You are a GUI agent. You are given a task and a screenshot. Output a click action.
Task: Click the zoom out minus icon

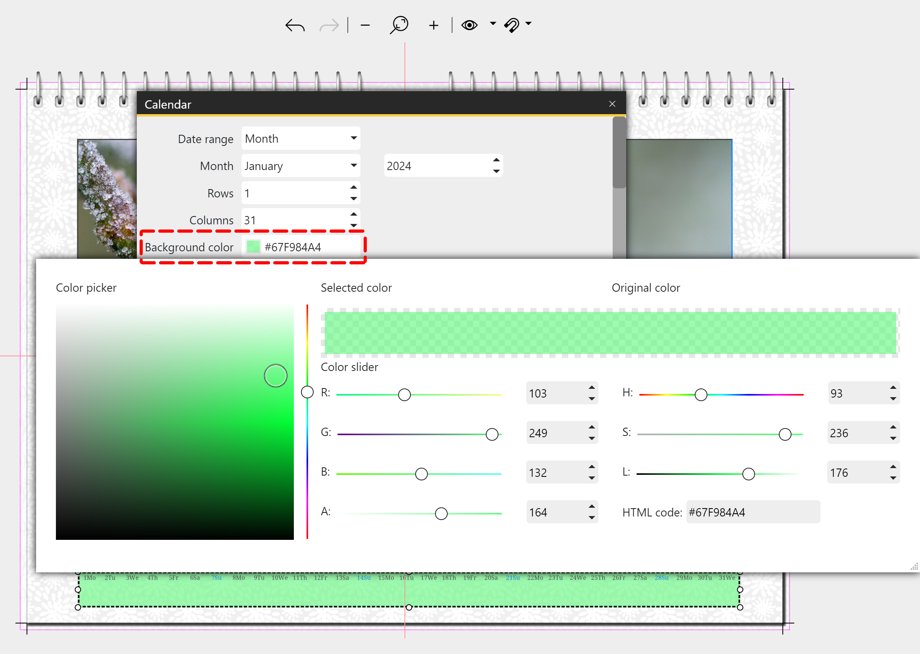point(365,25)
